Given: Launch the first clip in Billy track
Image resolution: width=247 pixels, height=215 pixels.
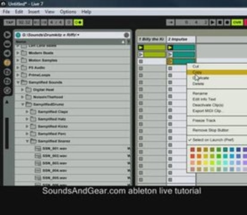Looking at the screenshot, I should 141,47.
